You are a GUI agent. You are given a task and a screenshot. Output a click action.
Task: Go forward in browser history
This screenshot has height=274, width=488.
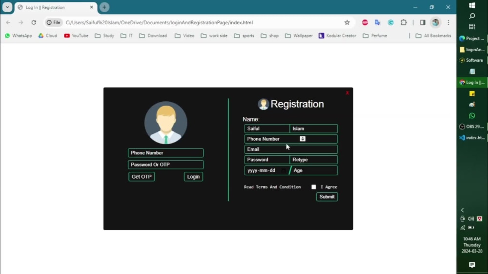tap(21, 22)
